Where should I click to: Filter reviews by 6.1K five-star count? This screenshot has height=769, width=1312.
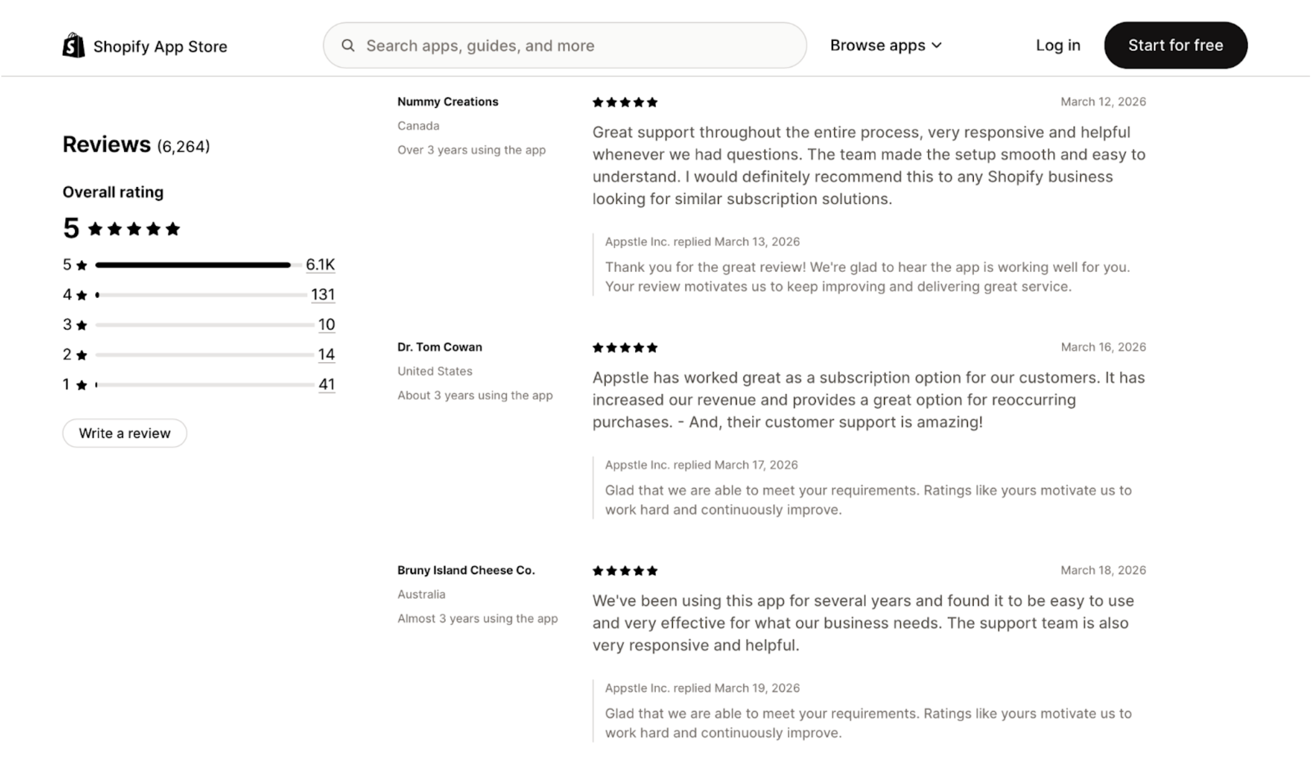click(320, 264)
